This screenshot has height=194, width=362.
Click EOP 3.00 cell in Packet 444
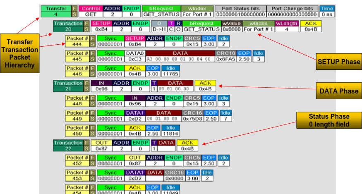click(209, 41)
